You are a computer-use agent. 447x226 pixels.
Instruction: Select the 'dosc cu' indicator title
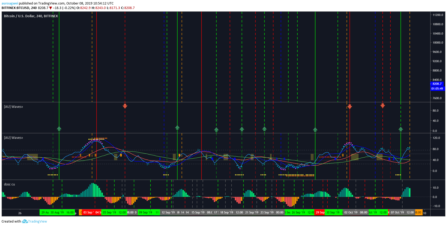[9, 184]
